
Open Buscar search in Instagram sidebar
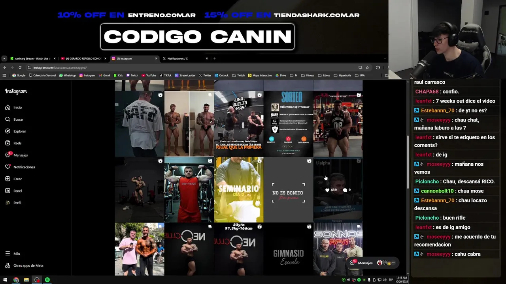(x=14, y=119)
